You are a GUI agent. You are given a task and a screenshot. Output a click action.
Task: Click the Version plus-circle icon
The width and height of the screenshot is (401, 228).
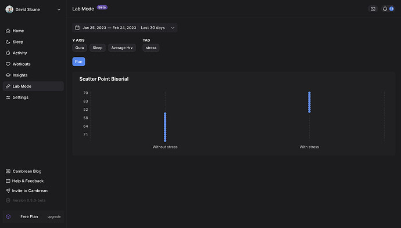(x=8, y=200)
